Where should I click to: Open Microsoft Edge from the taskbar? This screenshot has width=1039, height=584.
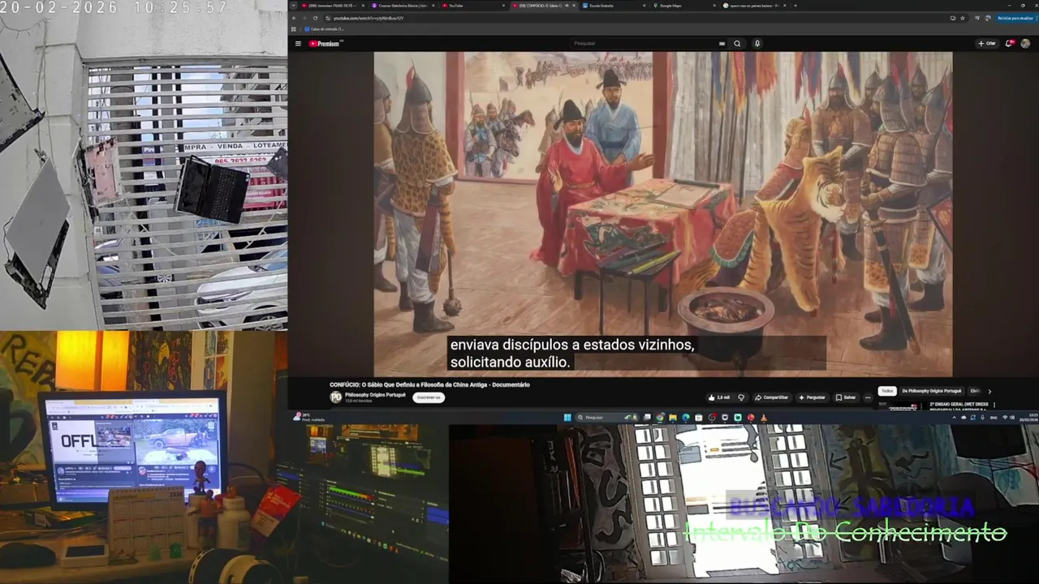pyautogui.click(x=686, y=418)
